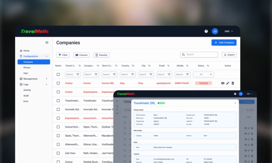
Task: Check the Travelmatic row checkbox
Action: point(58,101)
